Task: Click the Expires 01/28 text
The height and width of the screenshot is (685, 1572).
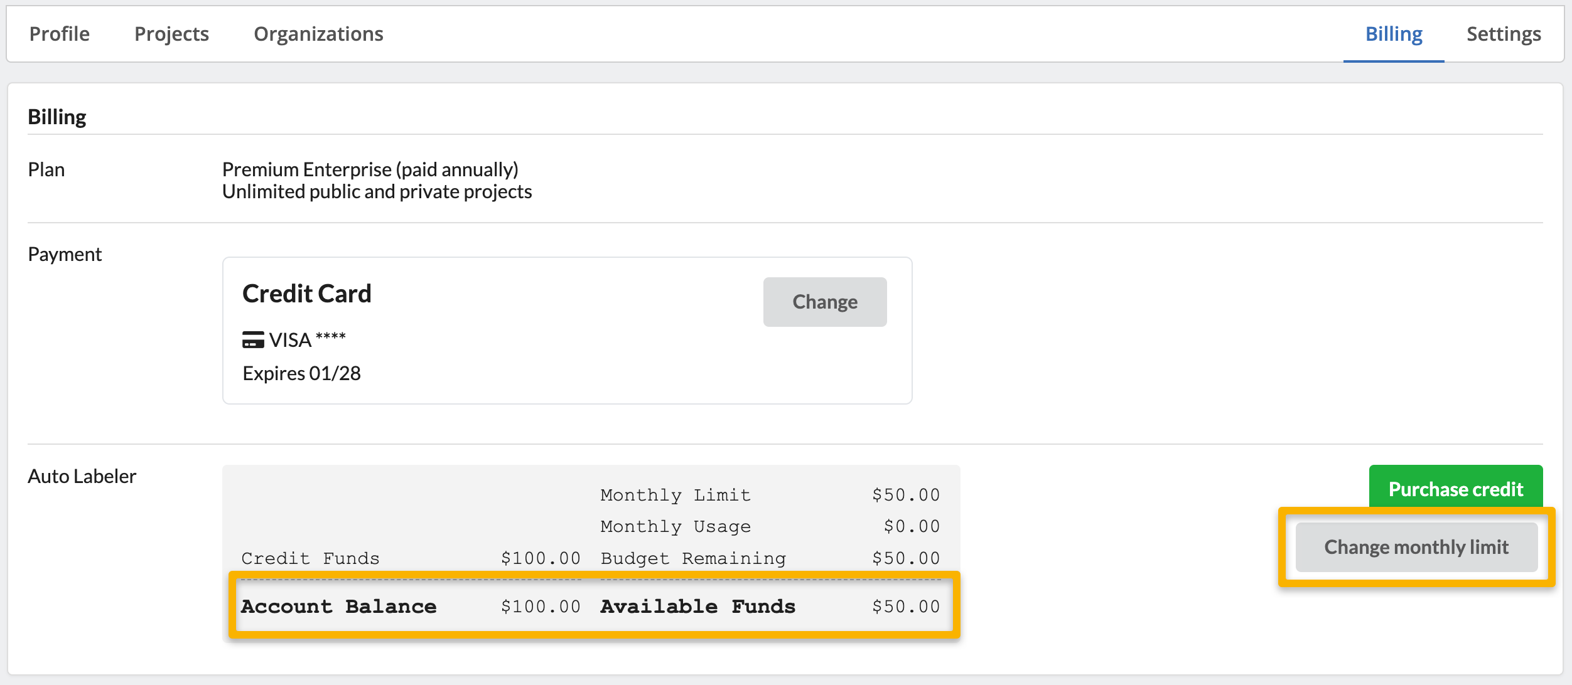Action: tap(301, 373)
